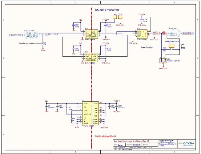Select the 'Termination' label text
The width and height of the screenshot is (201, 154).
click(147, 47)
